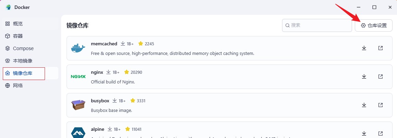Go to Compose section
This screenshot has width=397, height=138.
[x=23, y=48]
